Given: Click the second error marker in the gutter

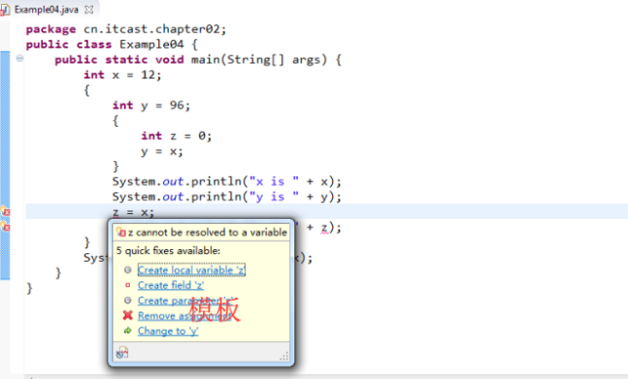Looking at the screenshot, I should click(x=5, y=226).
